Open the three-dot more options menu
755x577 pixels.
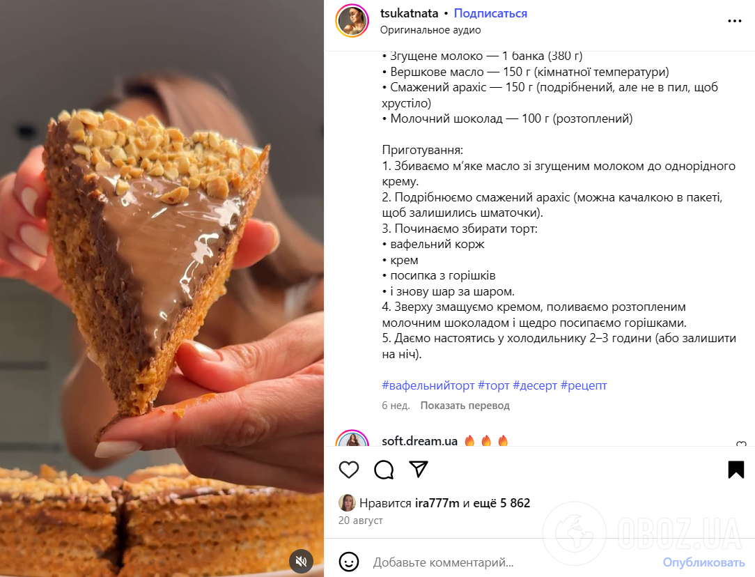click(x=734, y=21)
